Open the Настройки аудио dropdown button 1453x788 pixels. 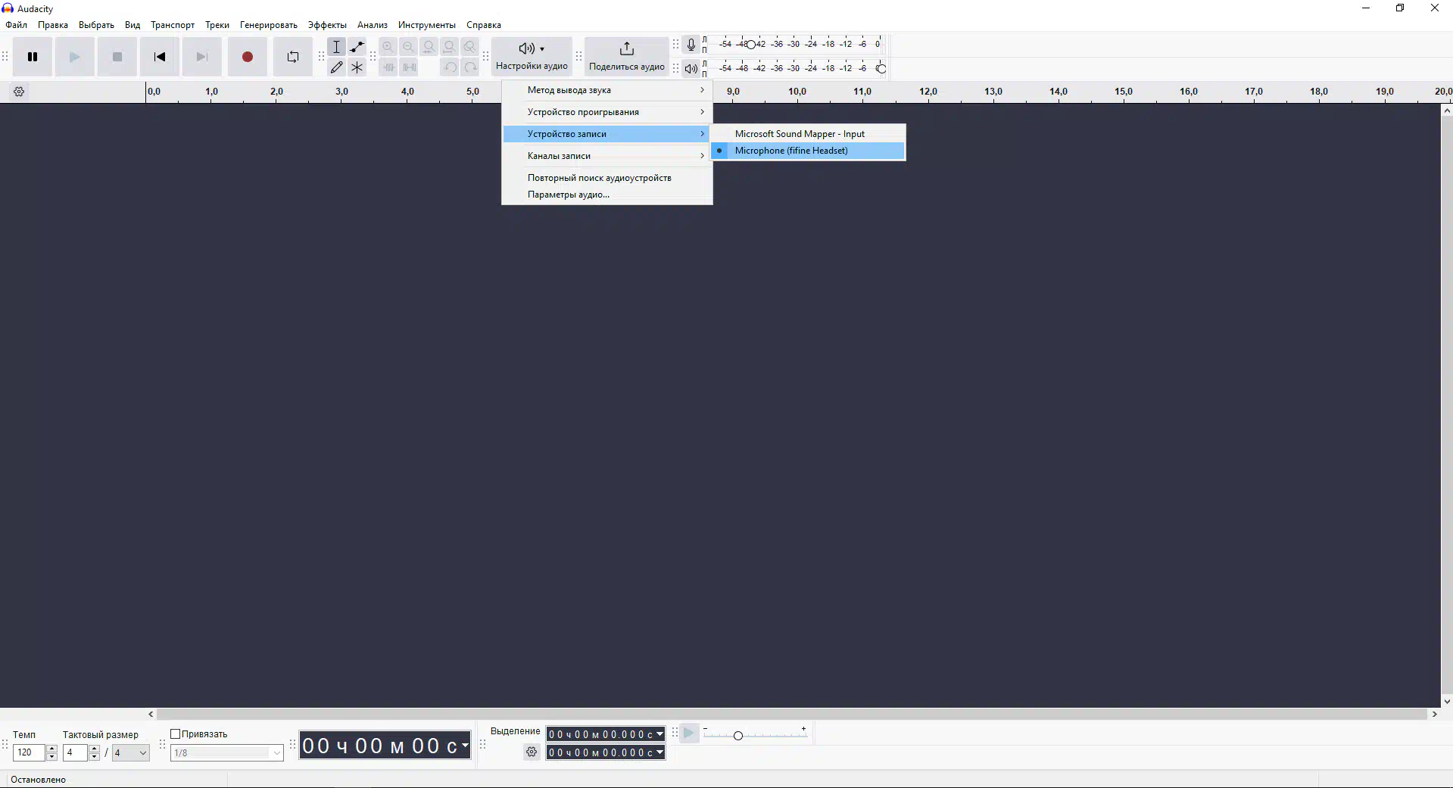coord(532,57)
